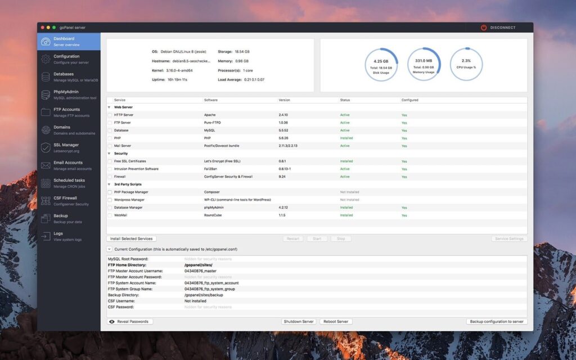Open the CSF Firewall panel
The image size is (576, 360).
69,200
